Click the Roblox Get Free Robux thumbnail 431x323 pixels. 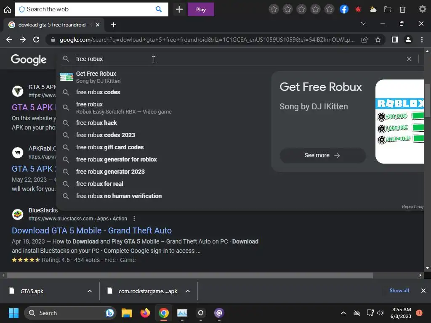[x=400, y=122]
